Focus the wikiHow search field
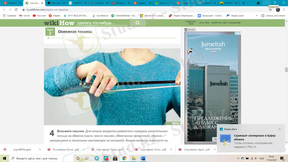Screen dimensions: 288x162 click(x=102, y=23)
